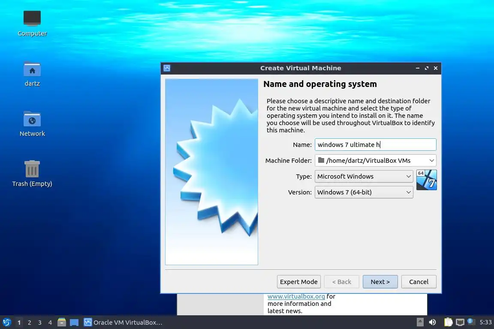Viewport: 494px width, 329px height.
Task: Open the volume speaker tray icon
Action: tap(432, 322)
